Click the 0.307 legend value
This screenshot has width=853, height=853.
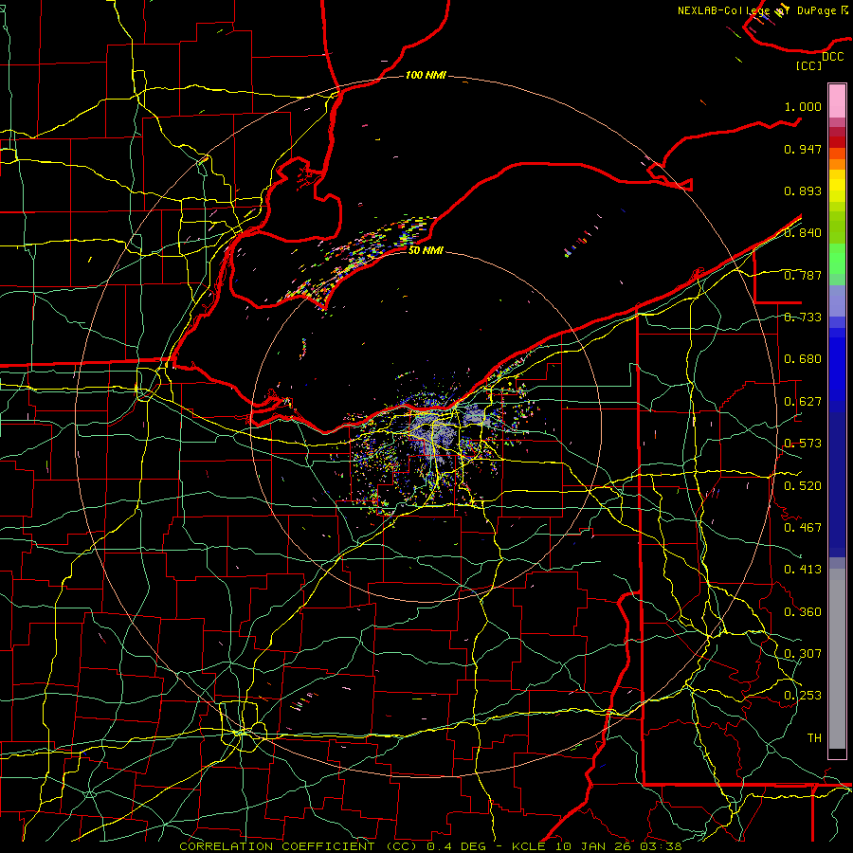803,654
